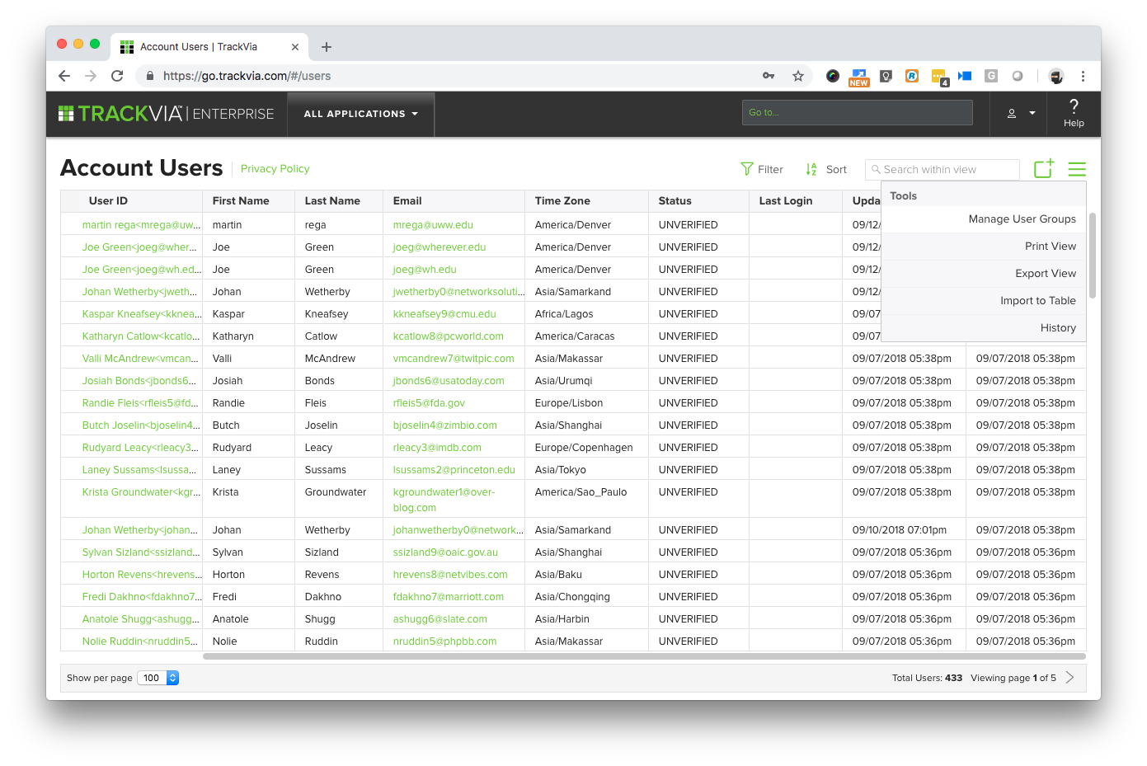The height and width of the screenshot is (766, 1147).
Task: Toggle the hamburger tools menu icon
Action: point(1077,169)
